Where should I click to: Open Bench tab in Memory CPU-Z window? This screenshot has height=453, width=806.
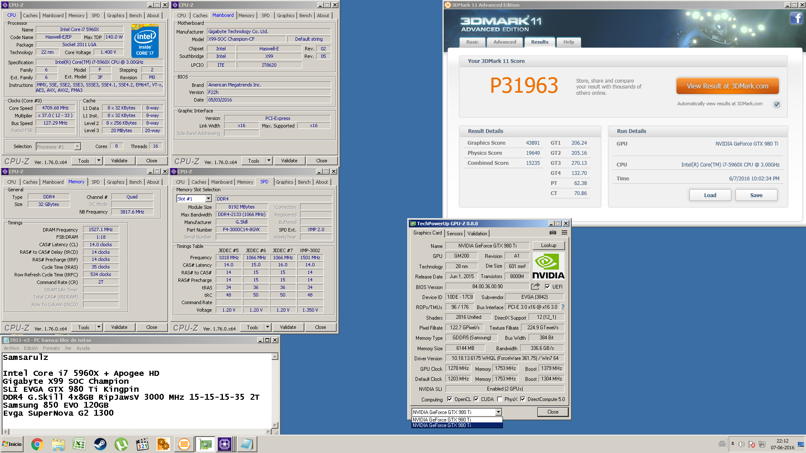[135, 182]
